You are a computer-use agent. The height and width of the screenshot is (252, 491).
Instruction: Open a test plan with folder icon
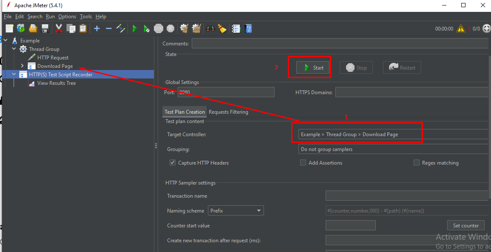[33, 28]
